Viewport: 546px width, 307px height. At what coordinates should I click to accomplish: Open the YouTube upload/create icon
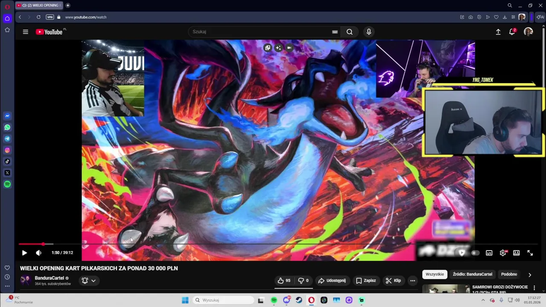coord(498,32)
